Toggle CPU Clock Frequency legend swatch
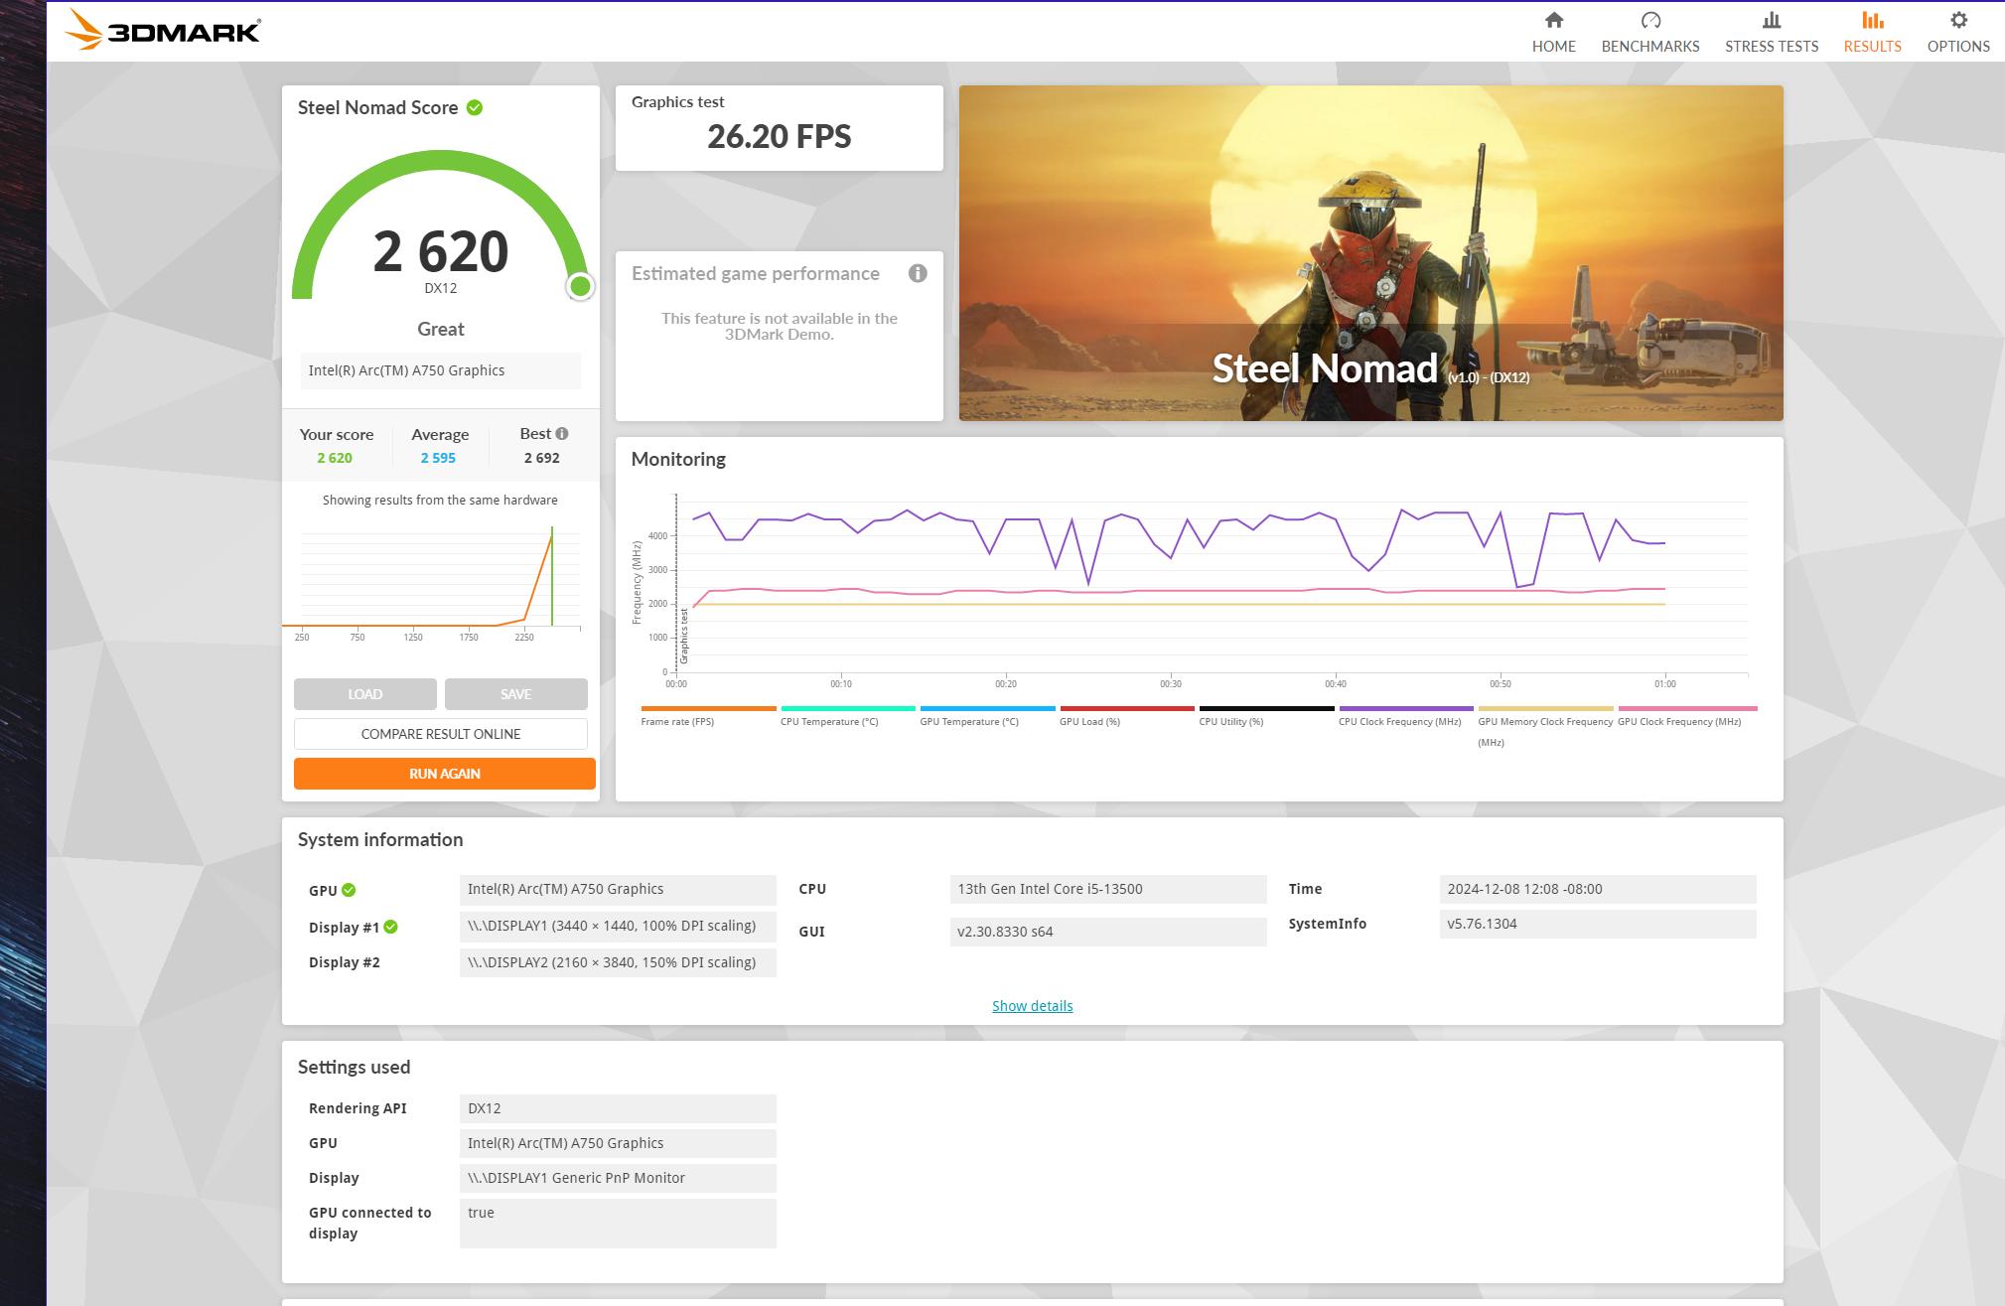The image size is (2005, 1306). 1406,708
